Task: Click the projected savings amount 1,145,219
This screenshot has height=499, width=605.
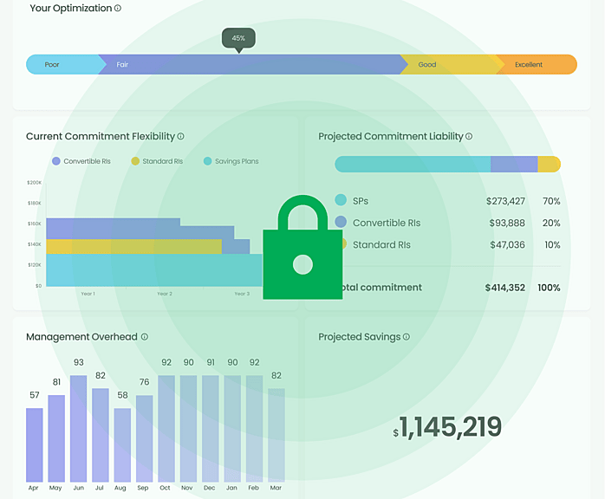Action: coord(447,427)
